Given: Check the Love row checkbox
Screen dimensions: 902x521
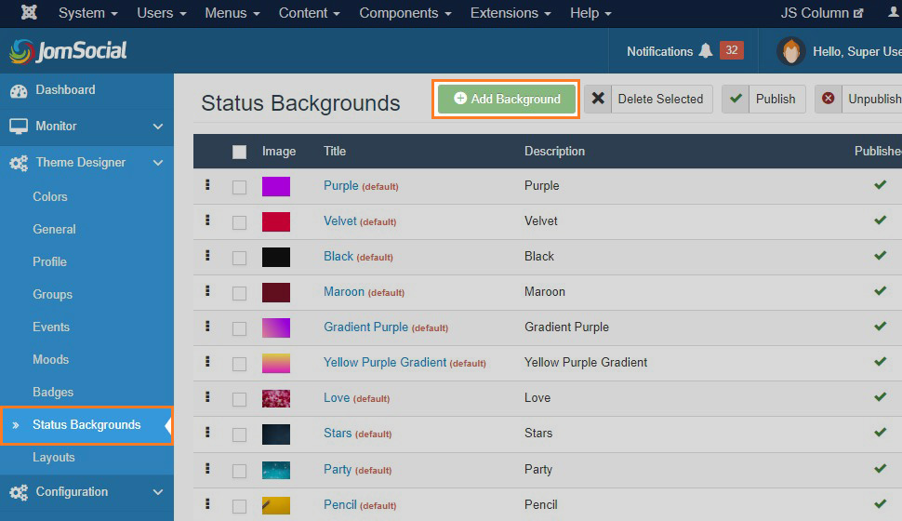Looking at the screenshot, I should point(239,399).
